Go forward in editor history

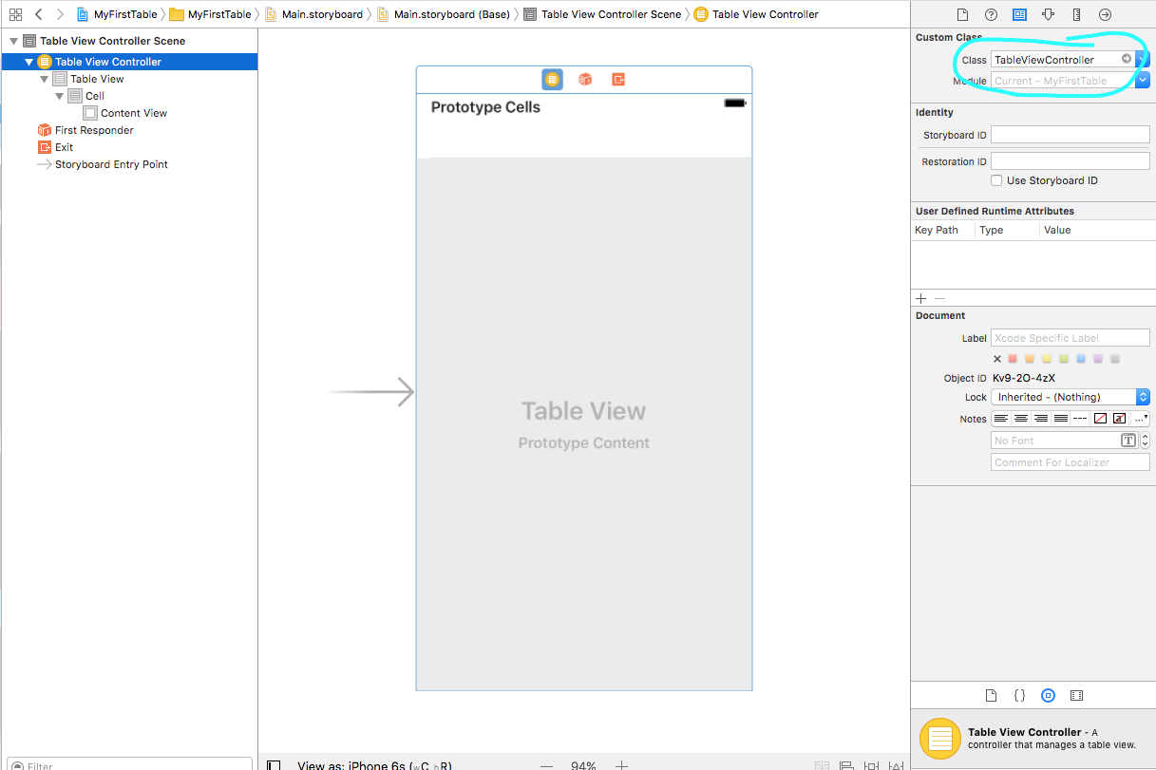[60, 14]
